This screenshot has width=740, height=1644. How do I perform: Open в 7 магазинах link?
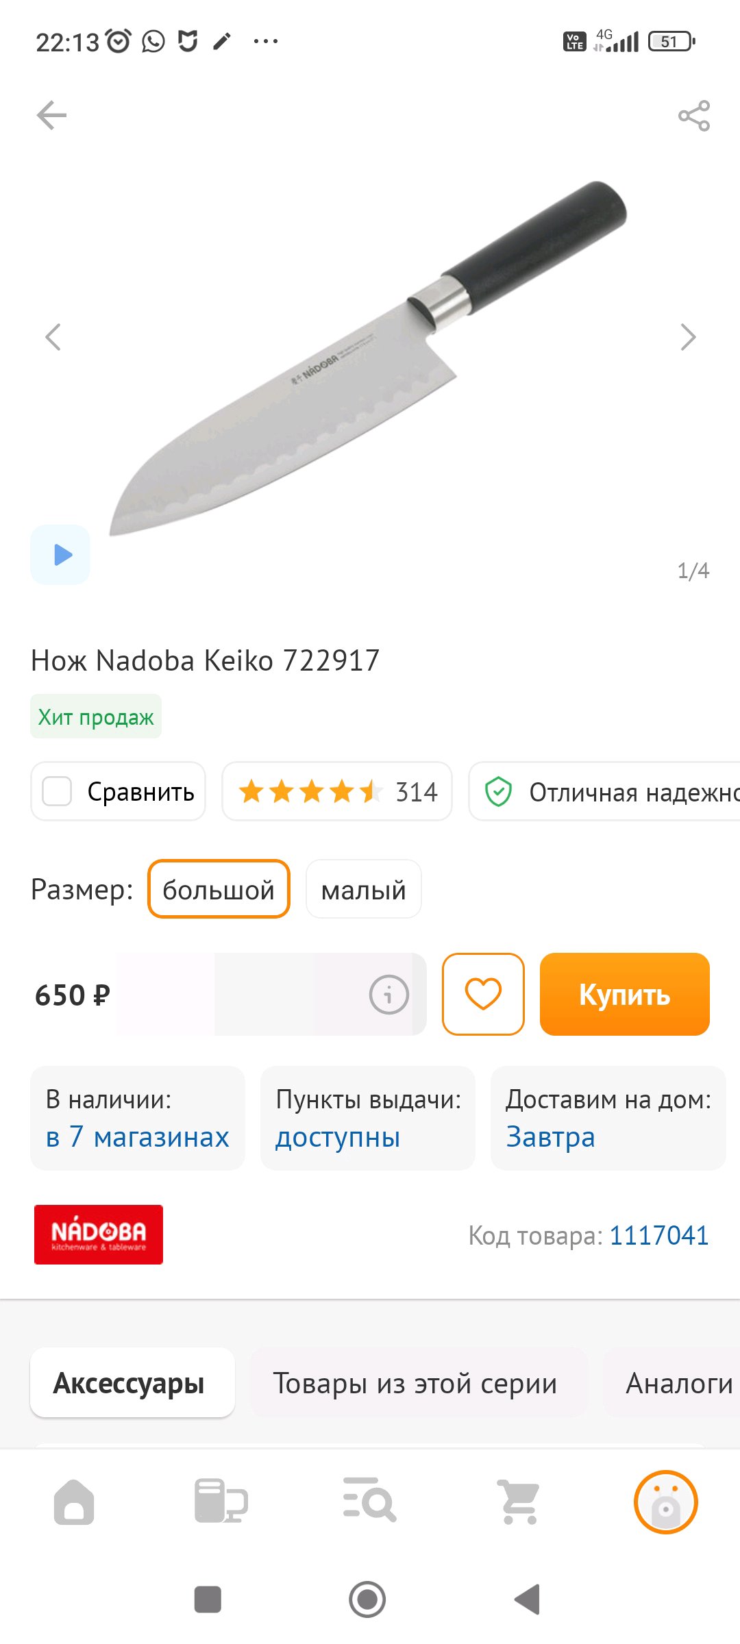(x=137, y=1136)
